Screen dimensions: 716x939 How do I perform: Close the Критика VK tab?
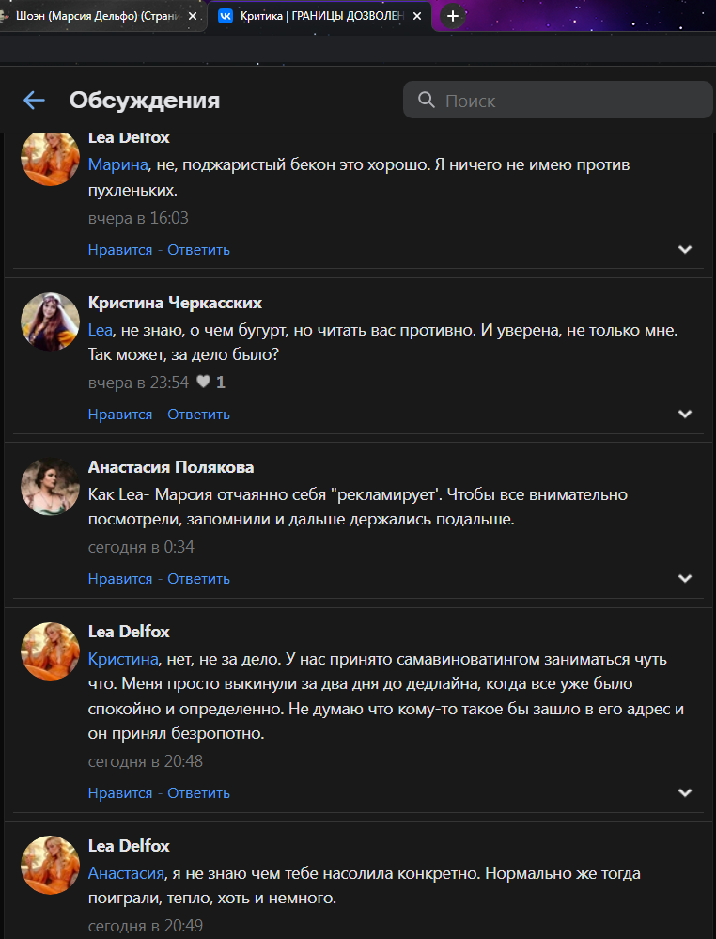click(417, 16)
